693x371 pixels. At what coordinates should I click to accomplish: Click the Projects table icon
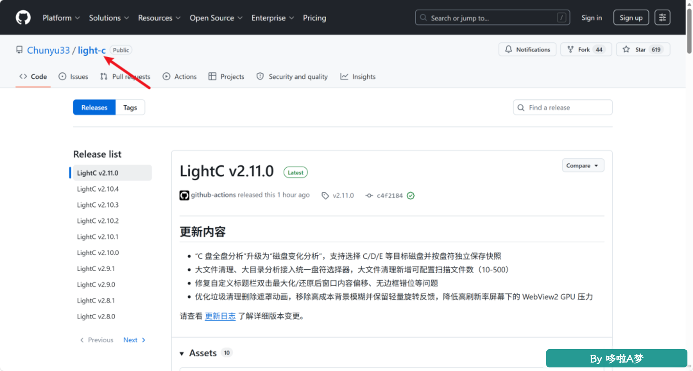click(212, 76)
